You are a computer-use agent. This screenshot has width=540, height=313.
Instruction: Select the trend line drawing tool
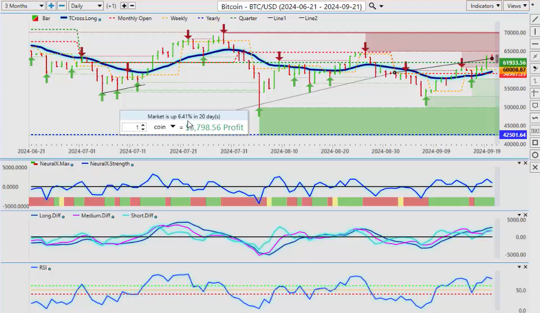coord(535,19)
